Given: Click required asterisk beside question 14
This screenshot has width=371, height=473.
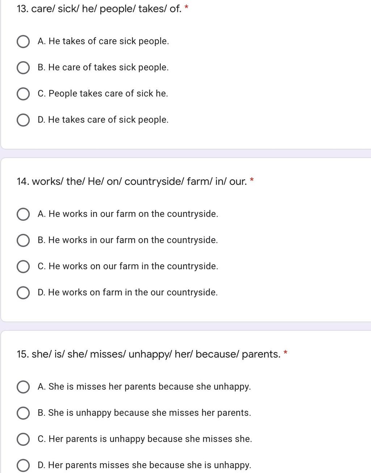Looking at the screenshot, I should click(x=252, y=180).
